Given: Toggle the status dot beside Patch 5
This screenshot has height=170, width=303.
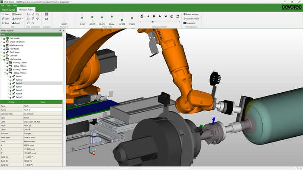Looking at the screenshot, I should pos(10,91).
